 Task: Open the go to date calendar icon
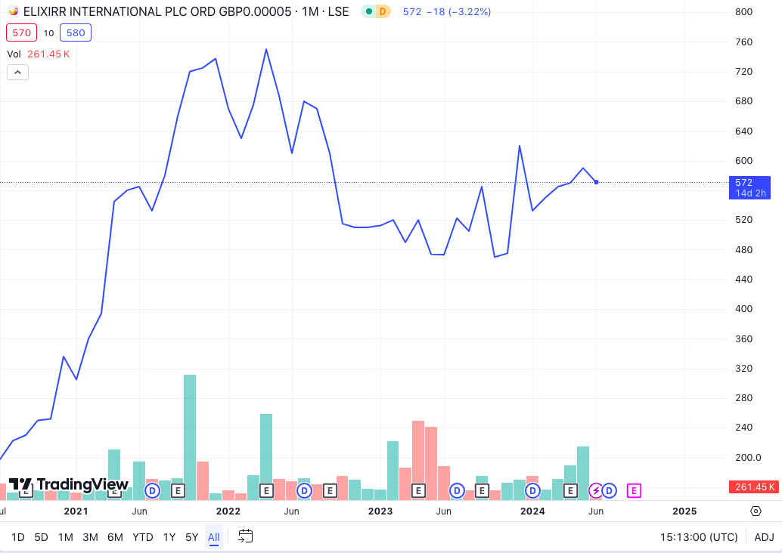[245, 536]
